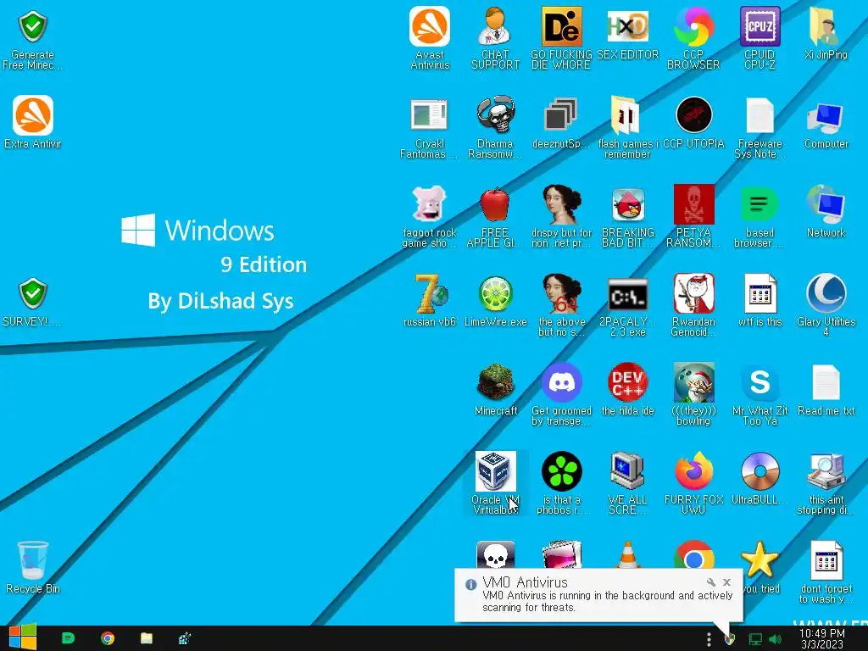
Task: Expand the system tray overflow dots
Action: click(709, 639)
